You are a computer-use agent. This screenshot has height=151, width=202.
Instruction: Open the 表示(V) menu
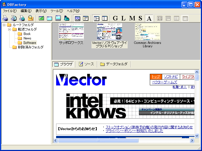point(41,11)
